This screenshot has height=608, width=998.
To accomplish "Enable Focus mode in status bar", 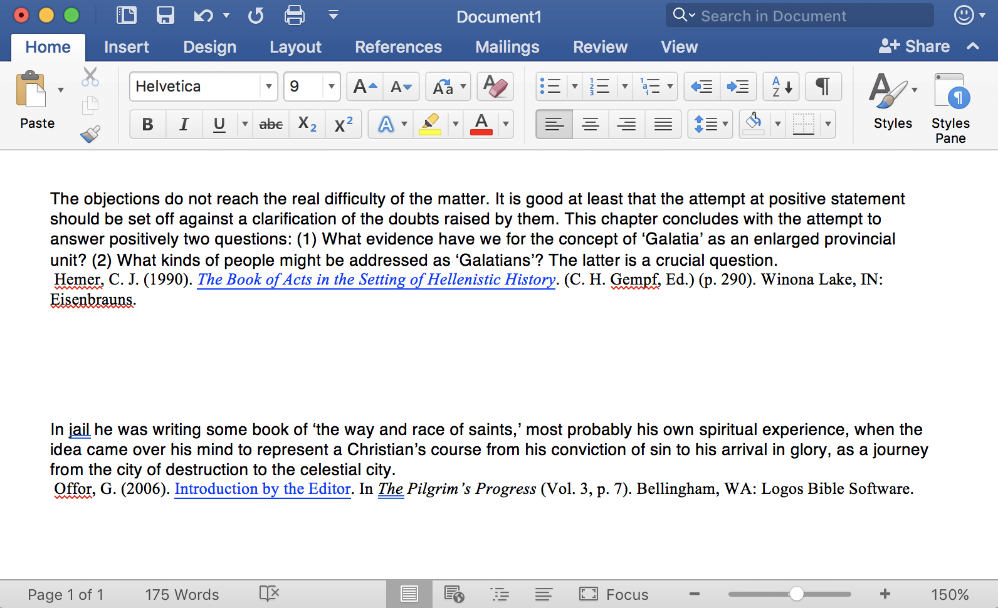I will pyautogui.click(x=614, y=594).
